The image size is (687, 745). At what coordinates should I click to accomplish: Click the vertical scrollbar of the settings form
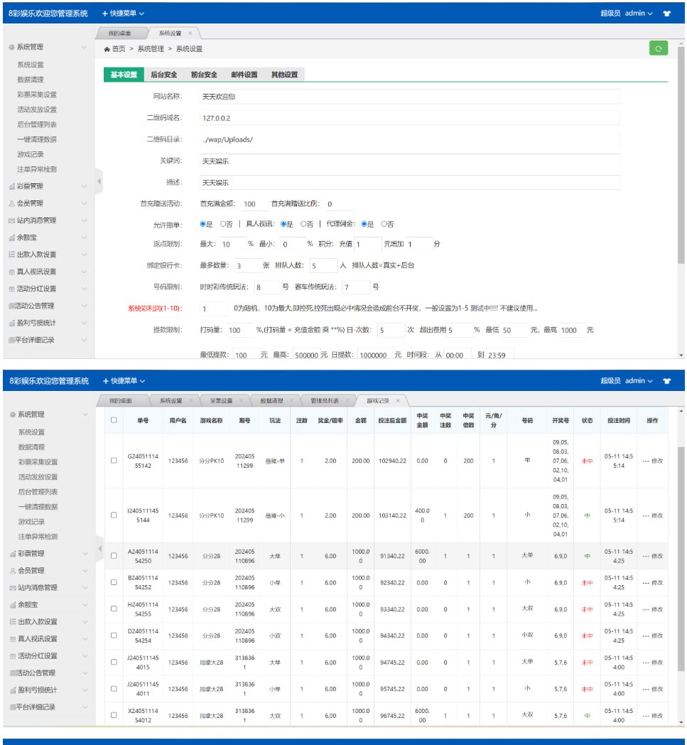pos(681,156)
